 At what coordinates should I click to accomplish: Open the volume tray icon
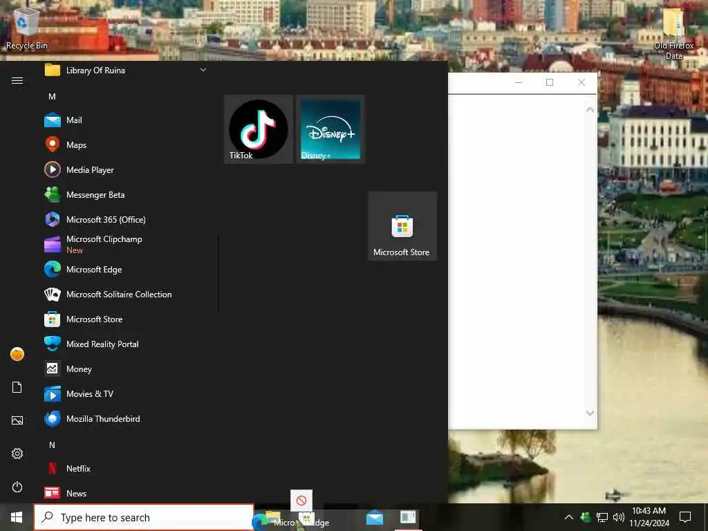point(619,517)
